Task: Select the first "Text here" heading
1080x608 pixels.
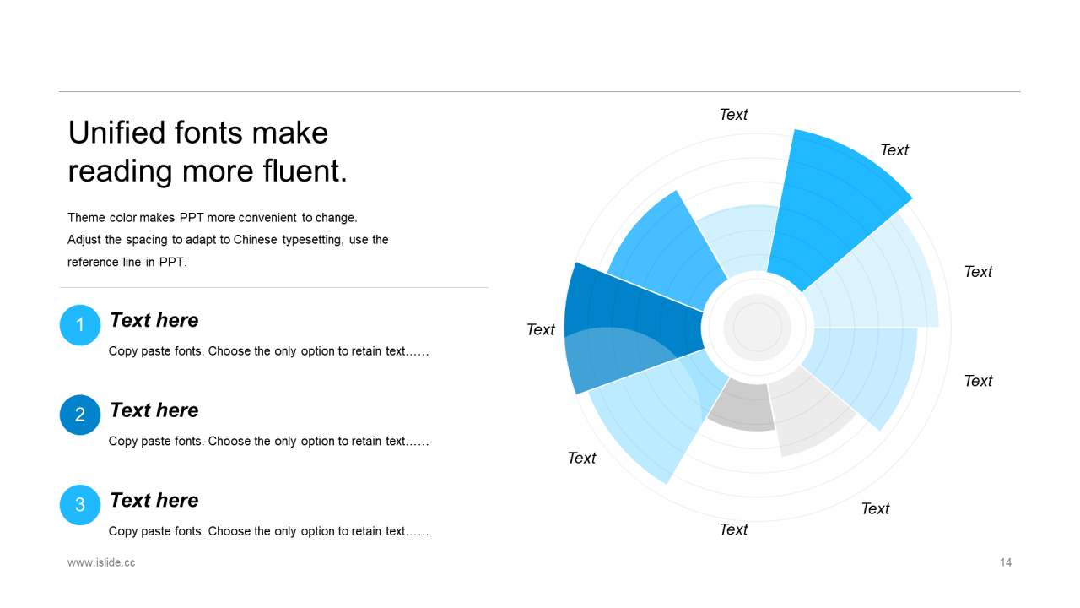Action: [154, 320]
